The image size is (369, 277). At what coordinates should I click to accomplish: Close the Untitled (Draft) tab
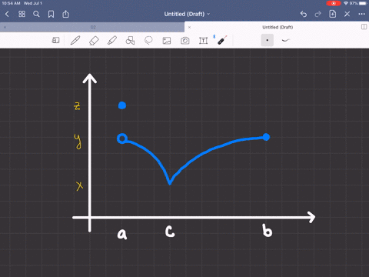[189, 27]
